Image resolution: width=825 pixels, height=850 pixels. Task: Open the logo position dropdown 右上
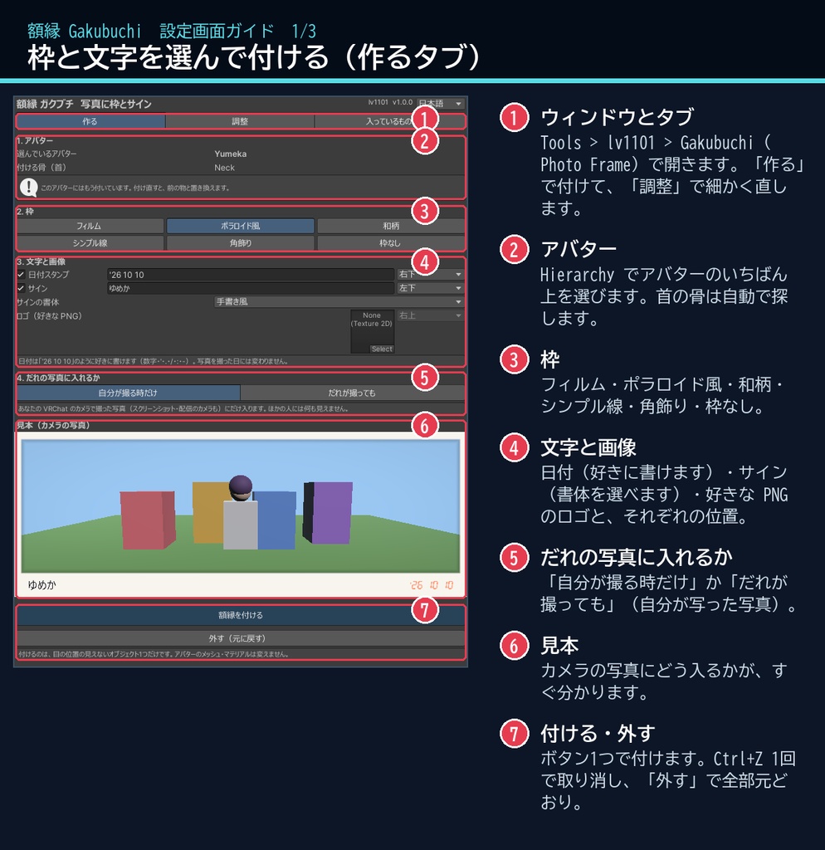tap(431, 315)
